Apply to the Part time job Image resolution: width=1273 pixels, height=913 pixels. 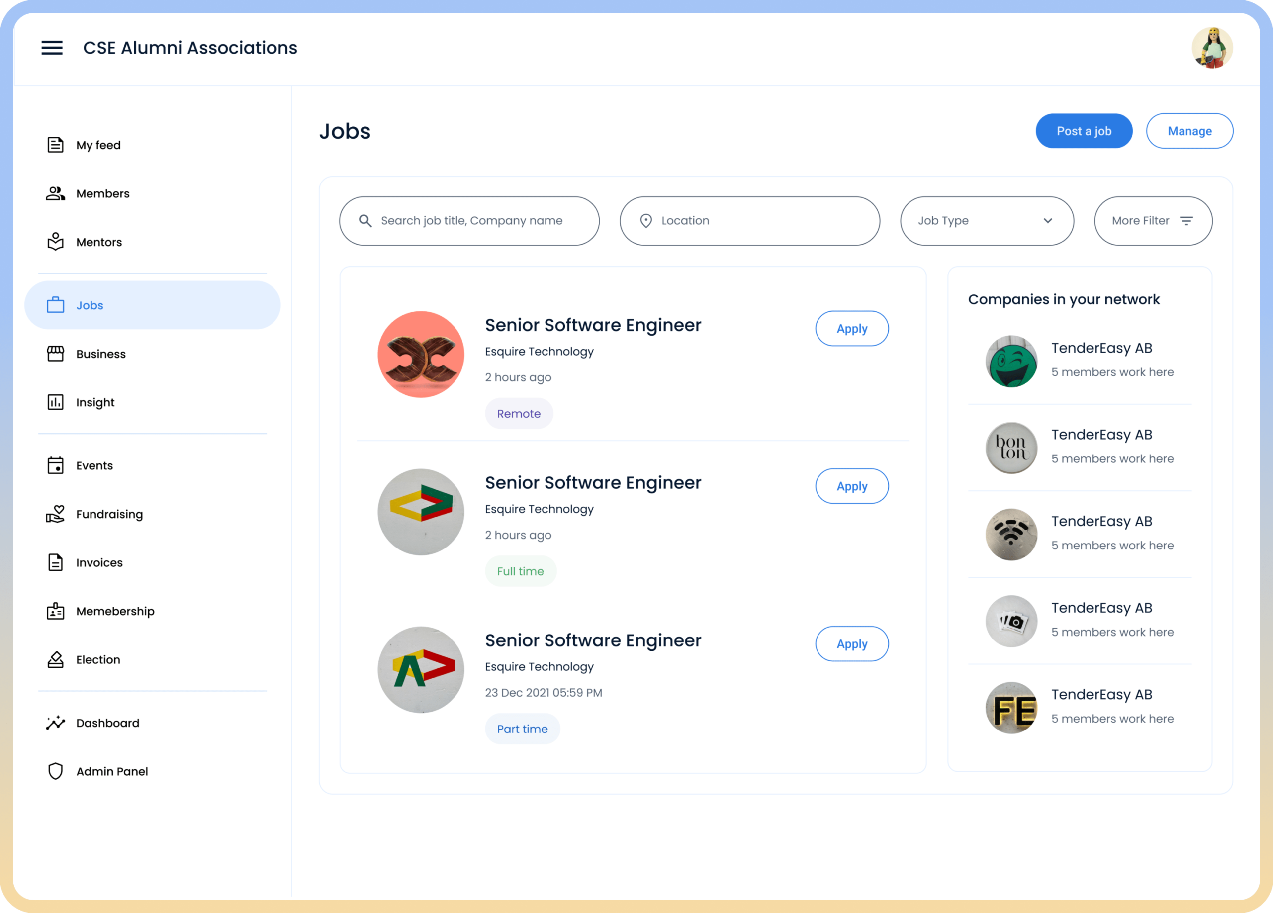(851, 643)
